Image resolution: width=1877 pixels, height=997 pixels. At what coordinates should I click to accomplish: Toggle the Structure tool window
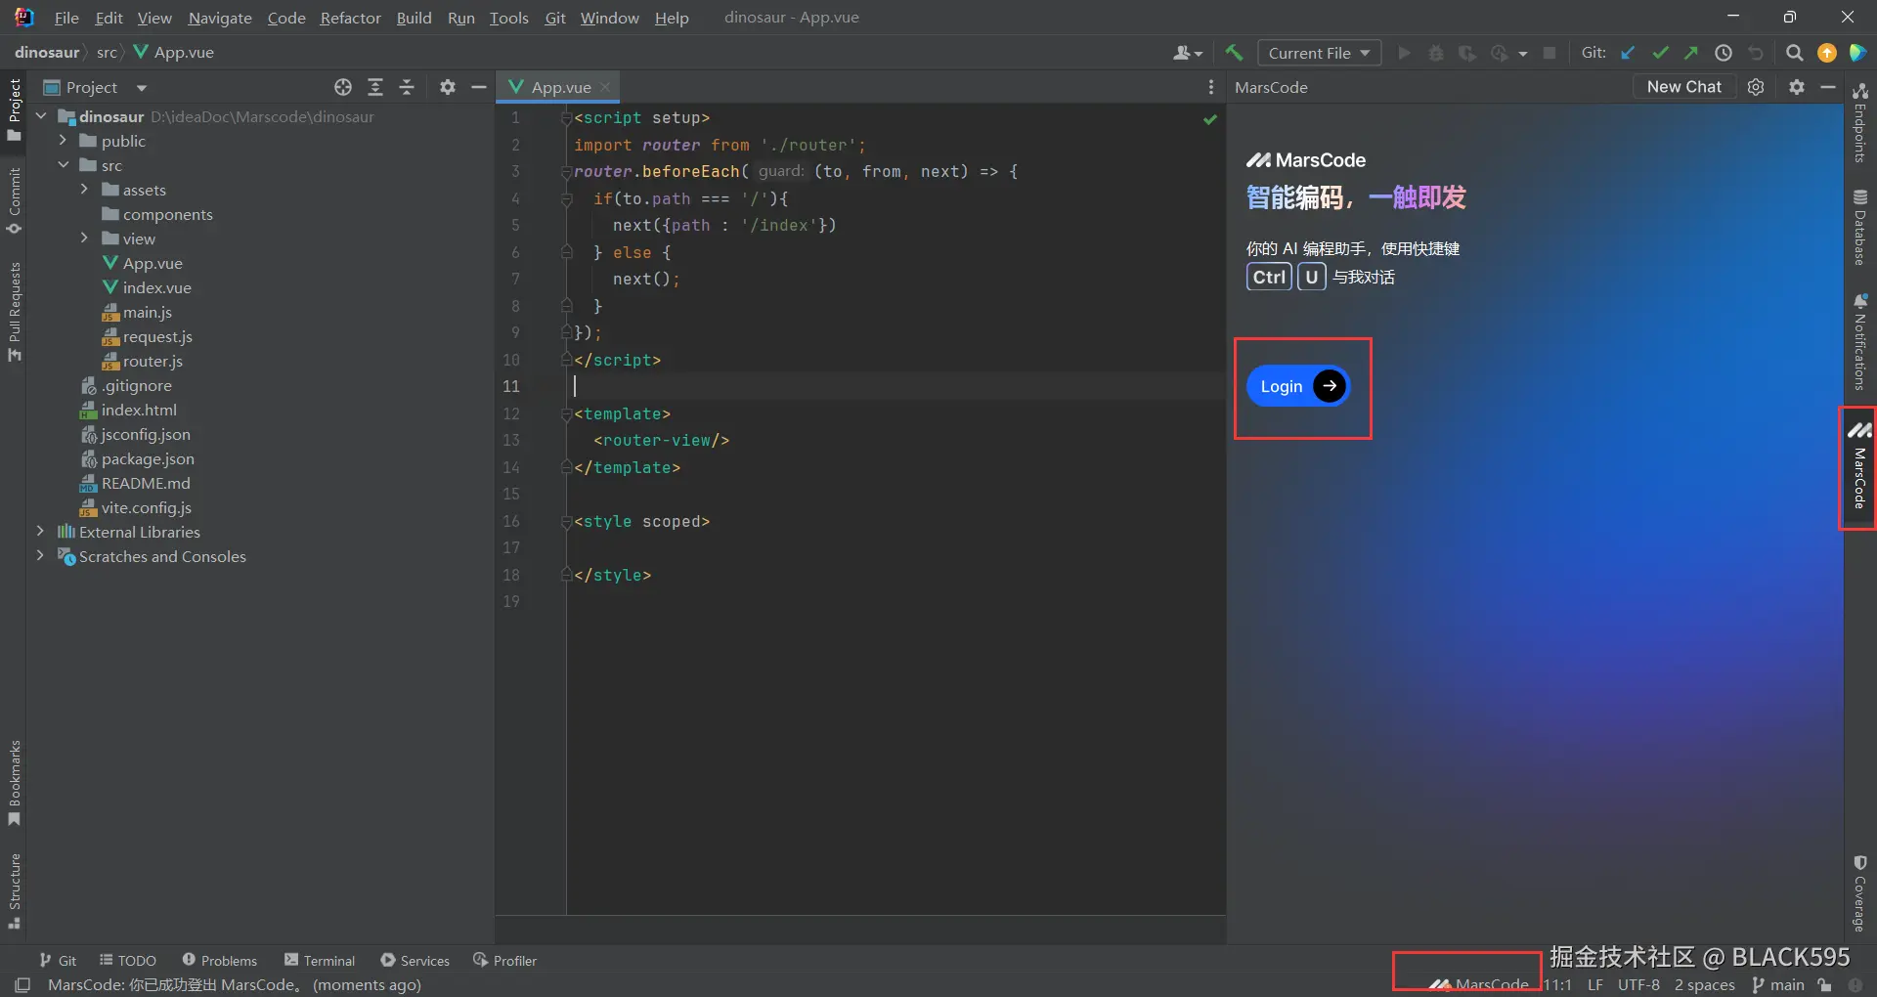coord(14,889)
